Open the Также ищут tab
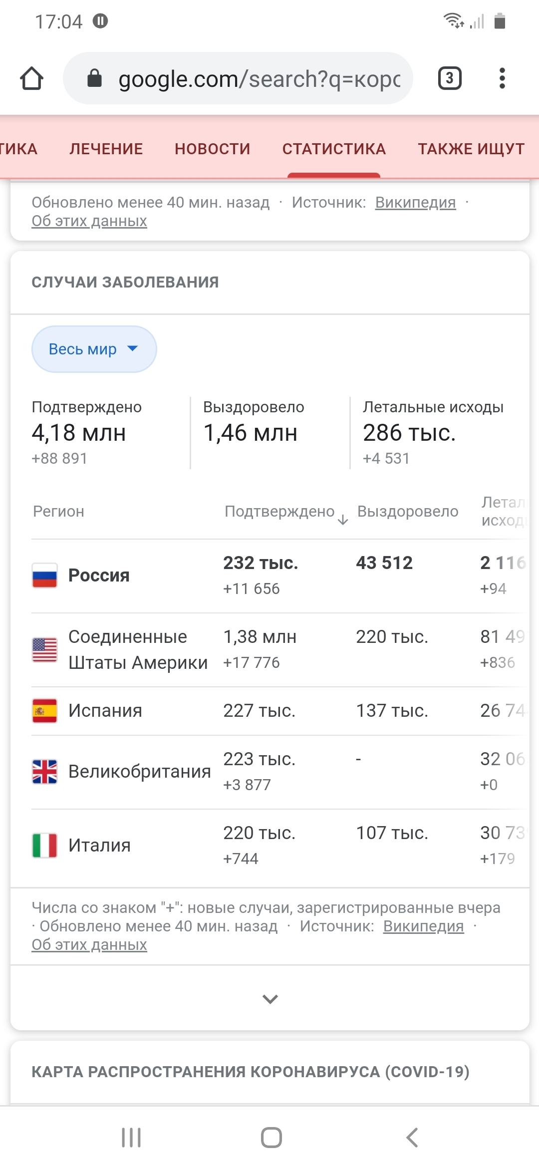This screenshot has height=1168, width=539. click(x=471, y=149)
